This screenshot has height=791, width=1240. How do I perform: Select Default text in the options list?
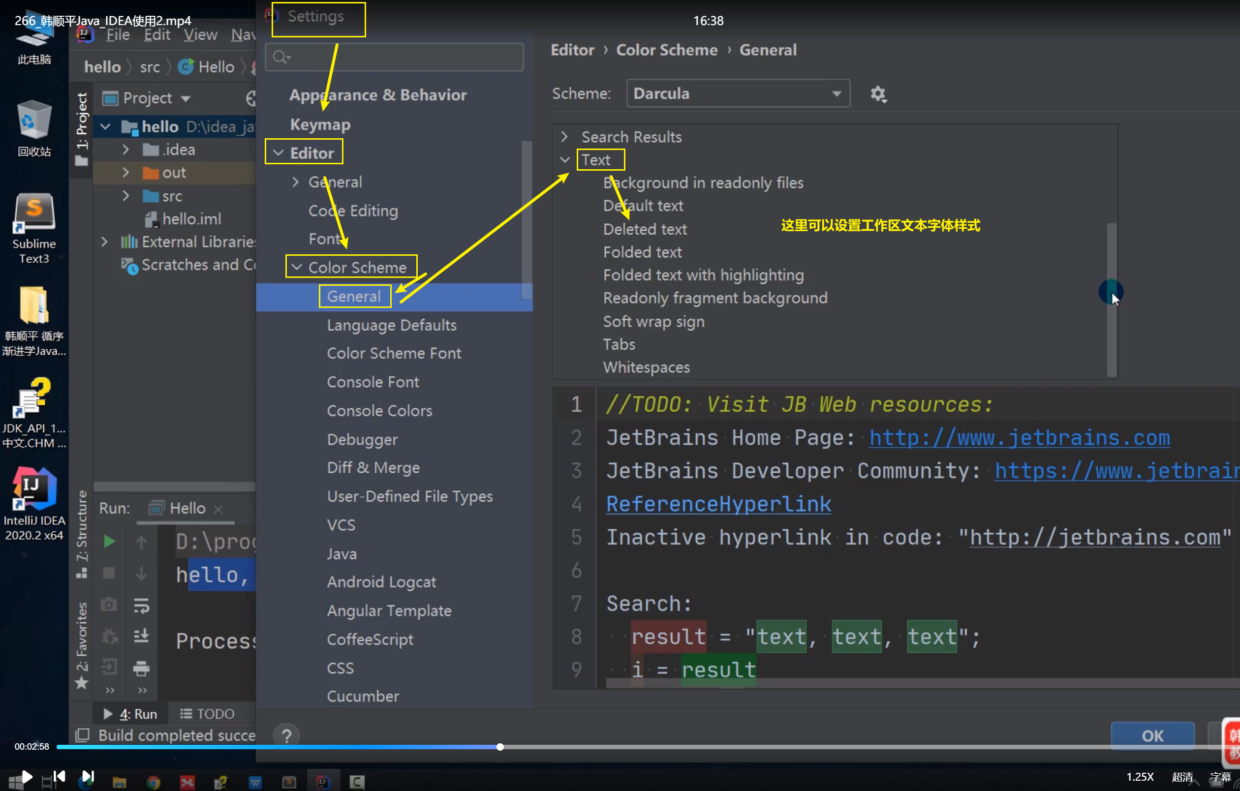[x=643, y=206]
